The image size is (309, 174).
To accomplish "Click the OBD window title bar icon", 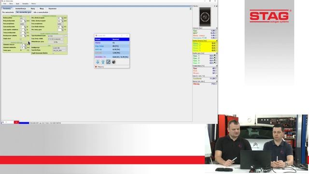I will pyautogui.click(x=96, y=36).
